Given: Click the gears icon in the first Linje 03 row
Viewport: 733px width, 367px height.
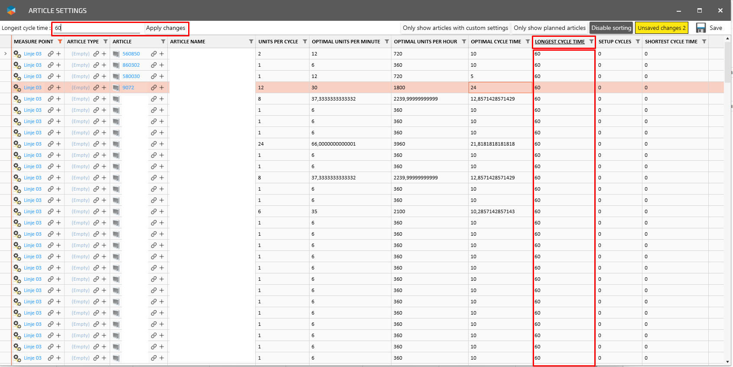Looking at the screenshot, I should [x=17, y=54].
